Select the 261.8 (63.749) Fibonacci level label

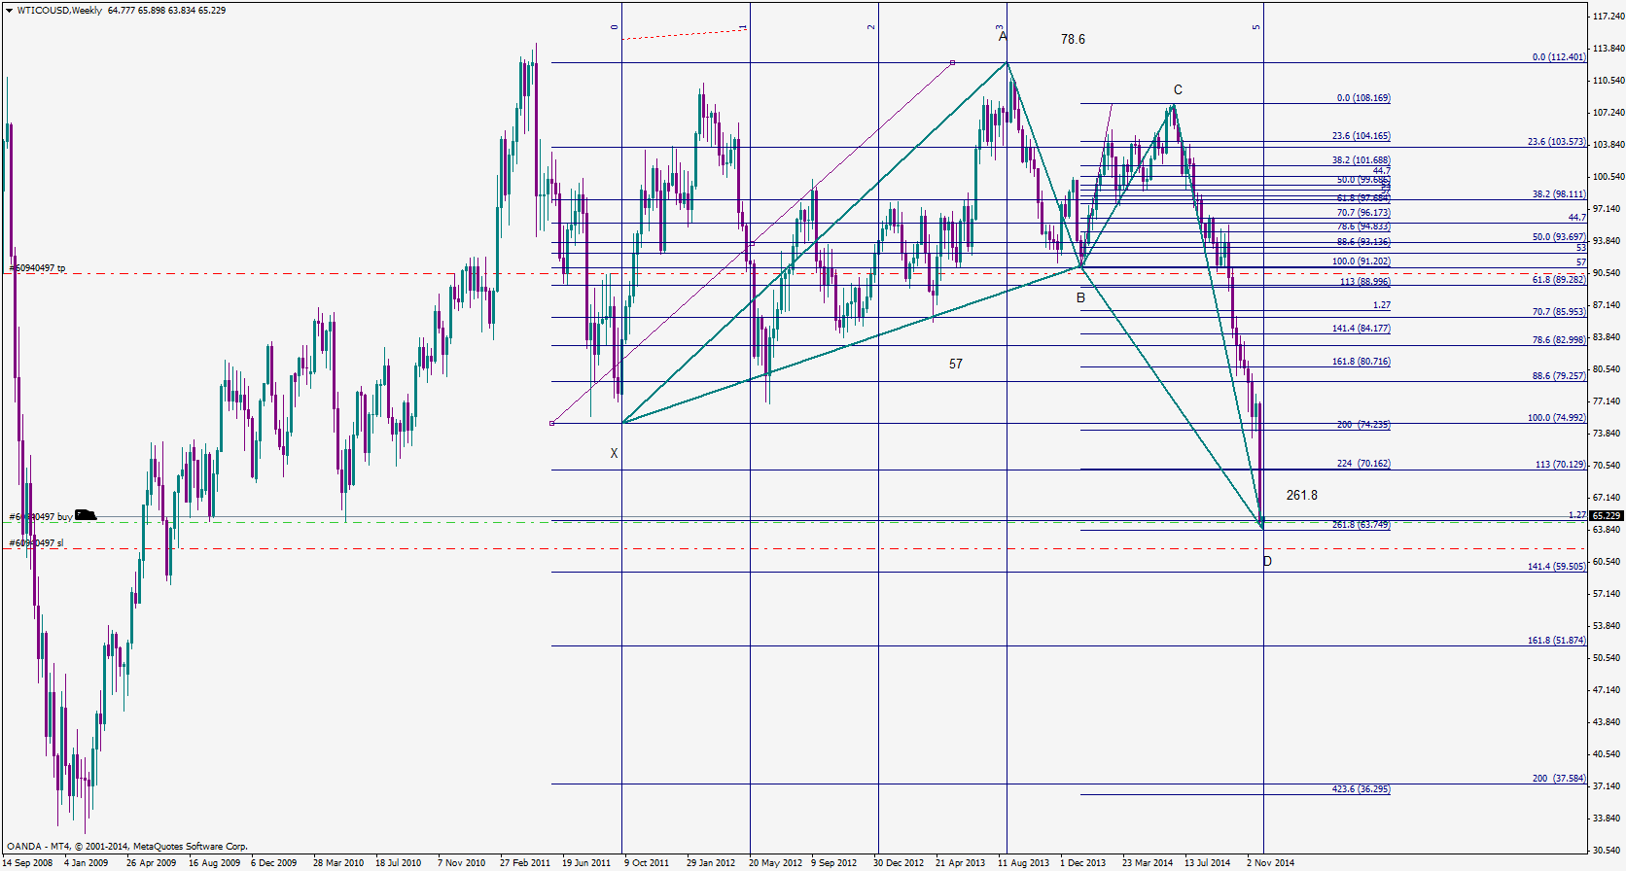point(1361,524)
